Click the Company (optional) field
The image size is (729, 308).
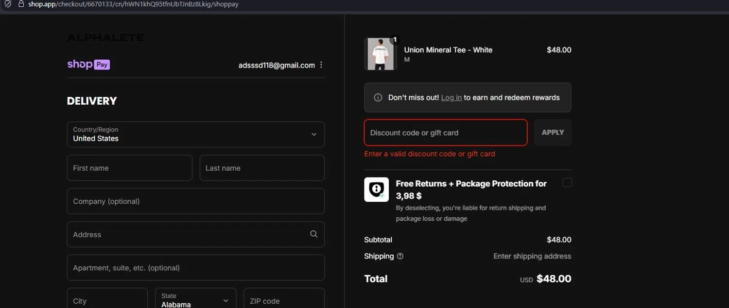tap(196, 201)
